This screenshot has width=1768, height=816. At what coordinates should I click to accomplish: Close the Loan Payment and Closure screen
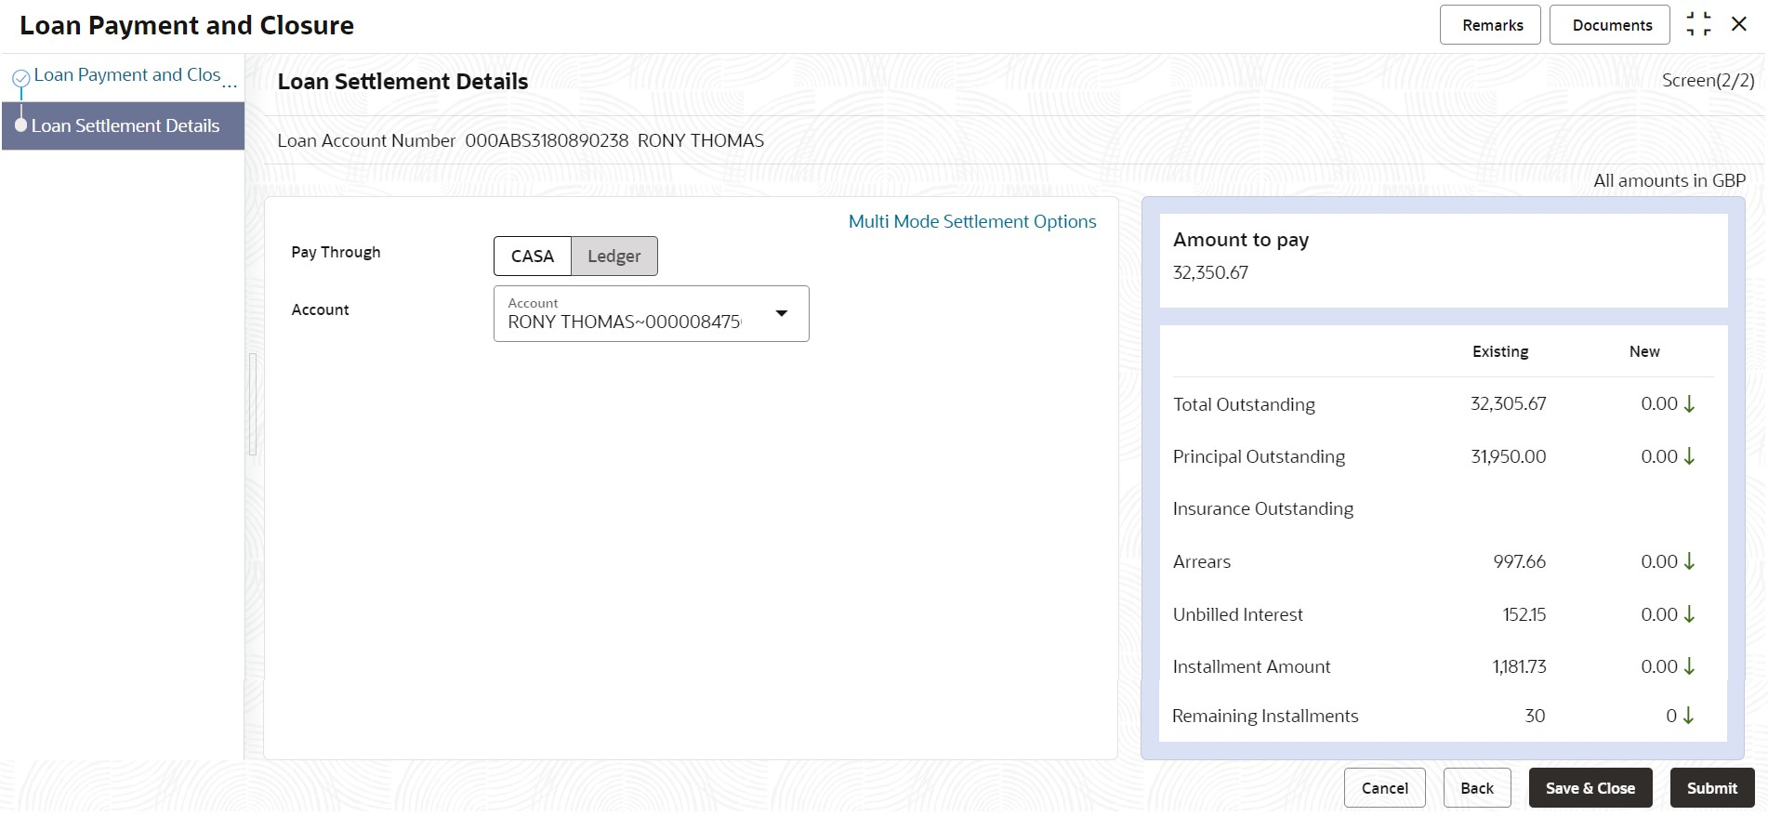[1739, 24]
